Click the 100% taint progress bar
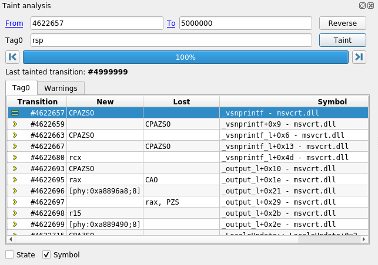The width and height of the screenshot is (378, 265). tap(185, 57)
